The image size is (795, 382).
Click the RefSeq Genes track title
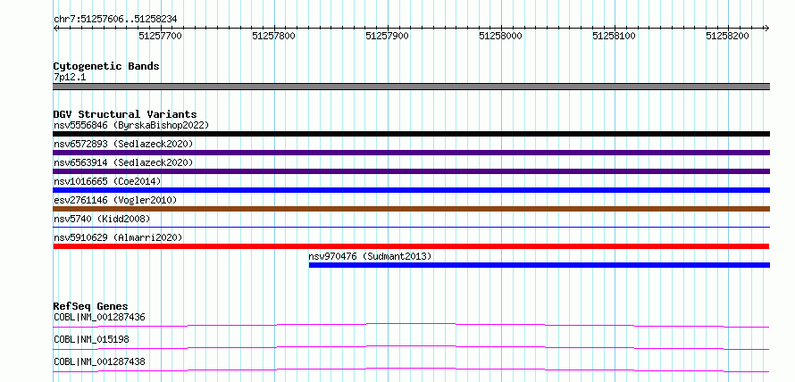pyautogui.click(x=90, y=306)
